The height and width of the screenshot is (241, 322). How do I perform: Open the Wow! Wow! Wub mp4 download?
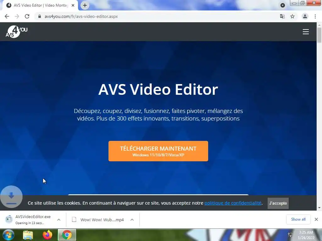(x=98, y=220)
